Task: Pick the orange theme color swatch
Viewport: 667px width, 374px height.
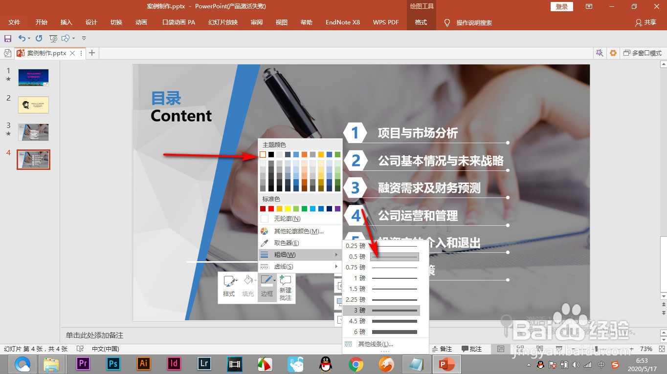Action: tap(304, 154)
